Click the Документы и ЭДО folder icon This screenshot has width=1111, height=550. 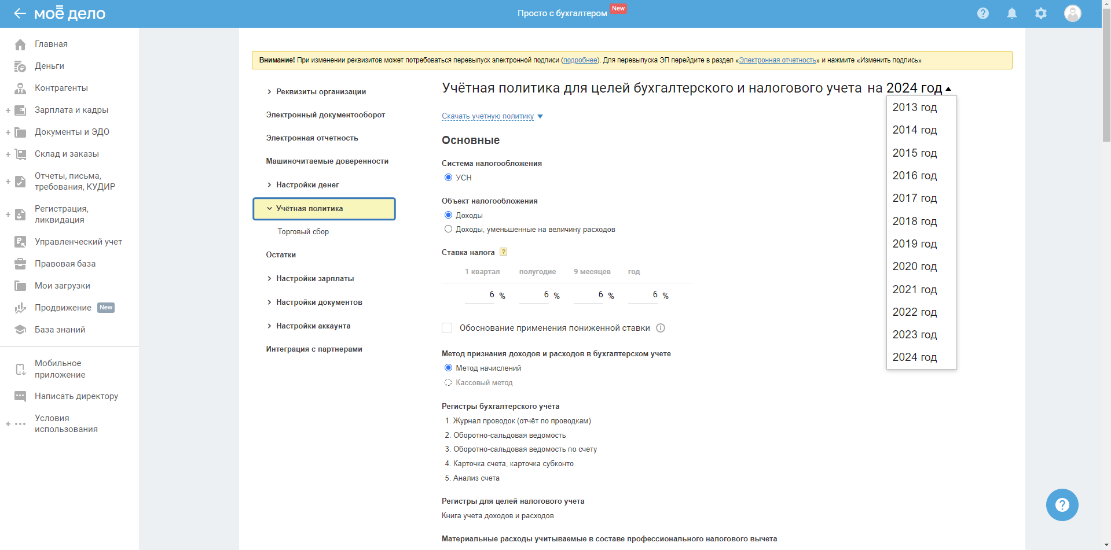tap(20, 132)
